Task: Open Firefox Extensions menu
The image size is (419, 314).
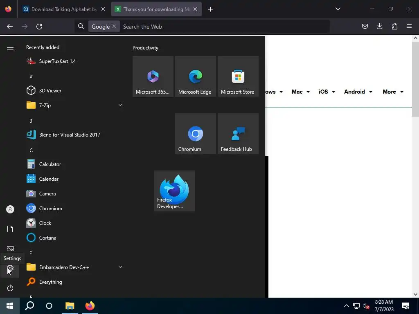Action: click(x=394, y=26)
